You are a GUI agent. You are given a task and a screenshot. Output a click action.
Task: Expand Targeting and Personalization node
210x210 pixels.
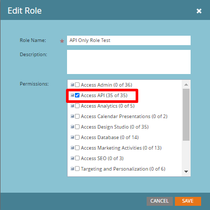click(72, 169)
